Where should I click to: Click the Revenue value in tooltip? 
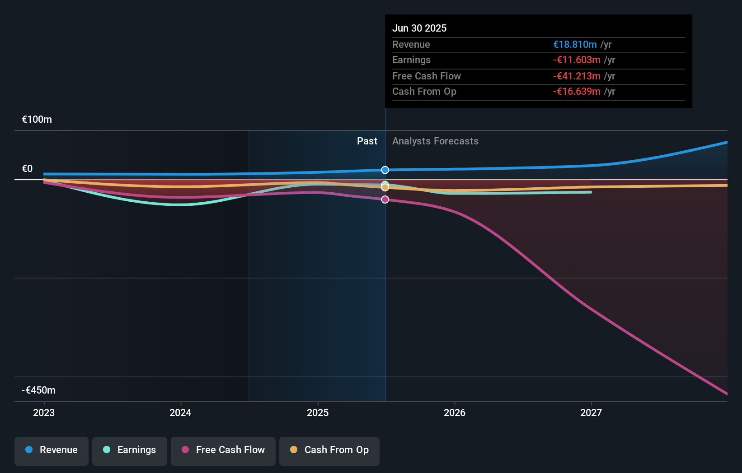click(574, 44)
